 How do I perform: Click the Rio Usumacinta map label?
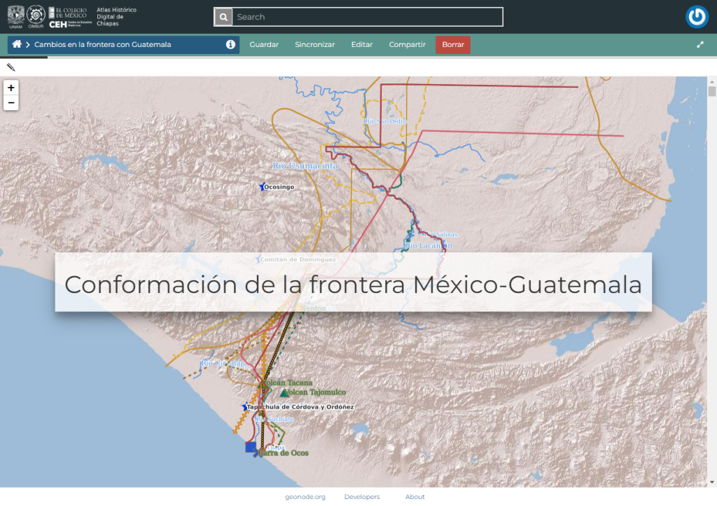tap(305, 165)
